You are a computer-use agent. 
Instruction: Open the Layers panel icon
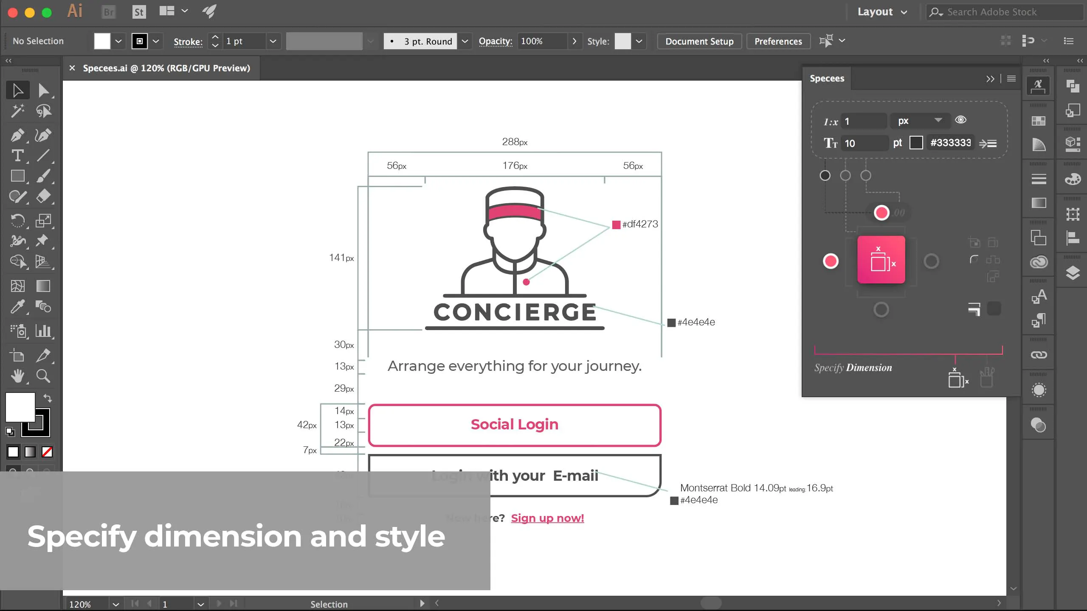tap(1073, 272)
